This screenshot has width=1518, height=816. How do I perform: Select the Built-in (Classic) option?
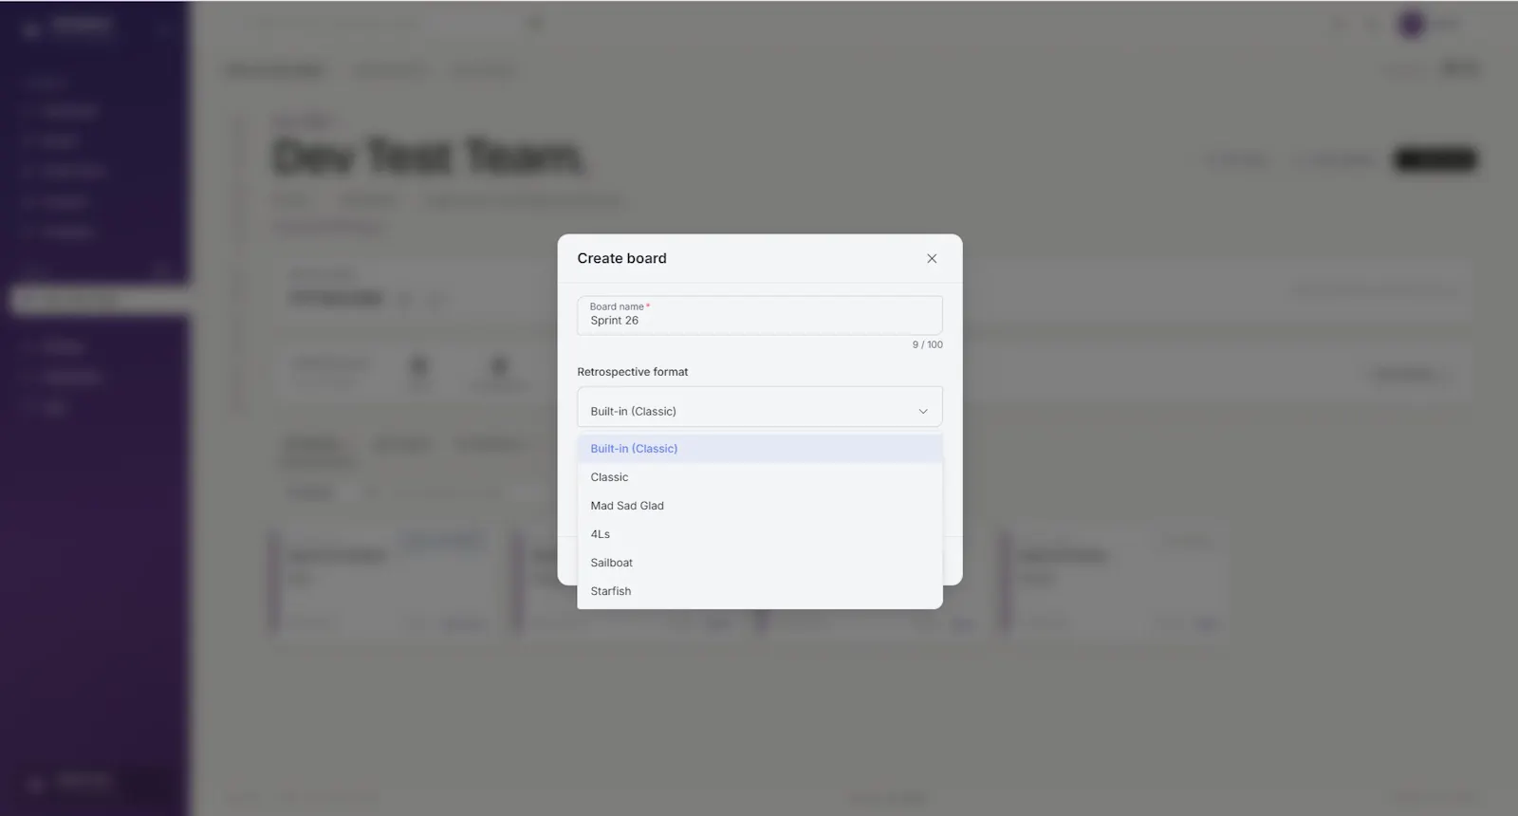pyautogui.click(x=759, y=449)
